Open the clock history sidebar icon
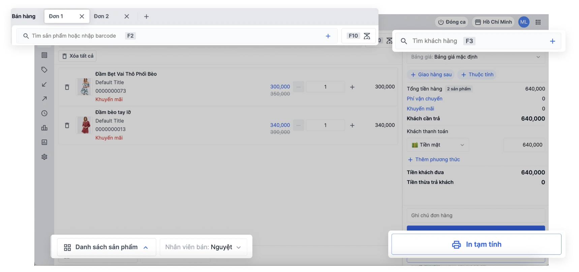 coord(44,113)
